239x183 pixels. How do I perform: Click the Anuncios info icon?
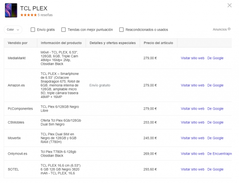coord(229,29)
